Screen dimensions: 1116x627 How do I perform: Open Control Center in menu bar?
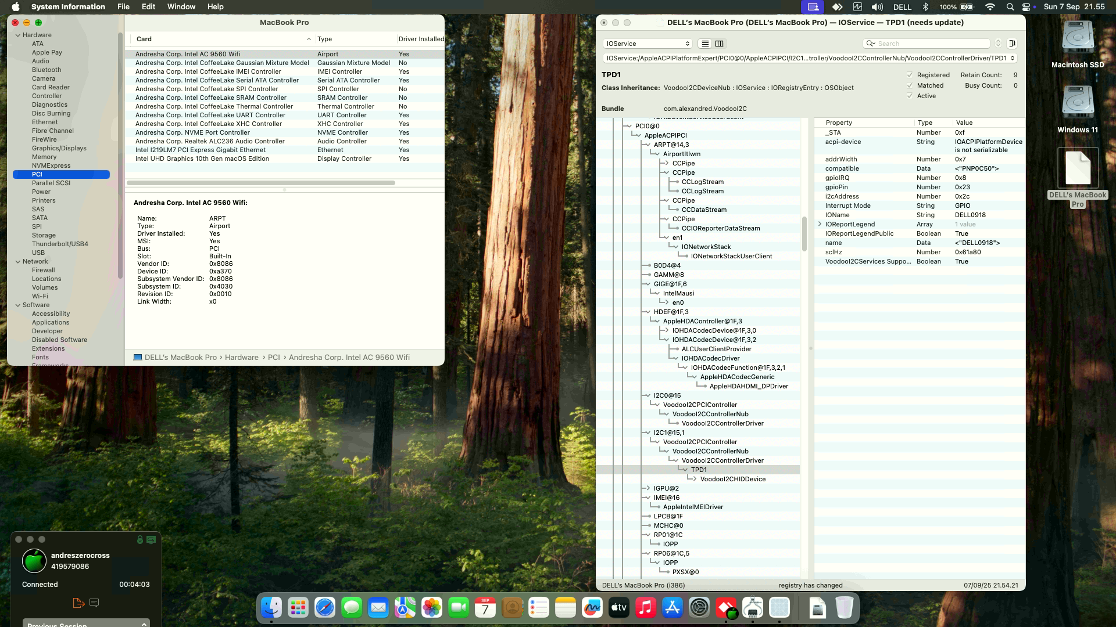pyautogui.click(x=1026, y=7)
